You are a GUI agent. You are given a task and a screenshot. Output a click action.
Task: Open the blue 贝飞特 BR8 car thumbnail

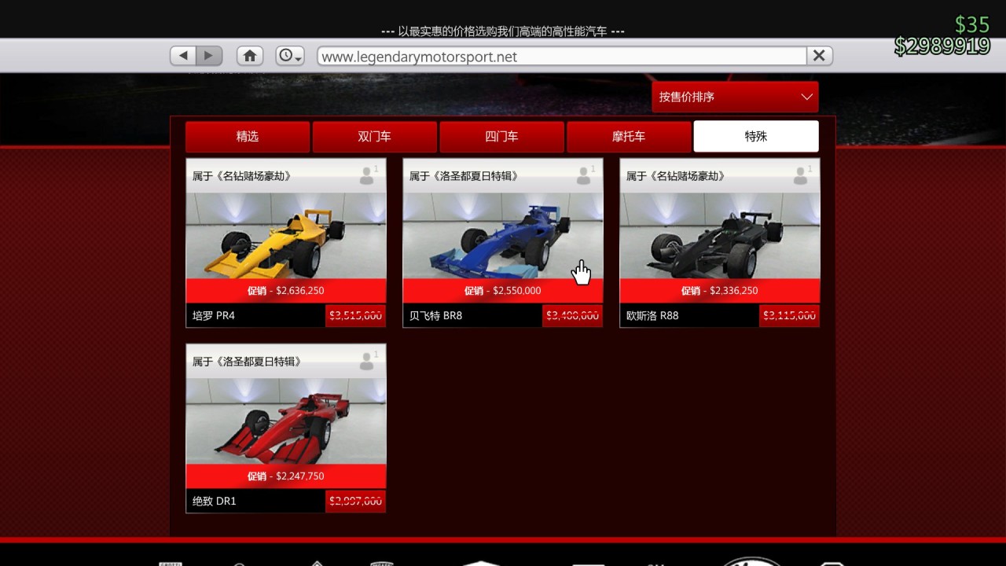pos(503,236)
